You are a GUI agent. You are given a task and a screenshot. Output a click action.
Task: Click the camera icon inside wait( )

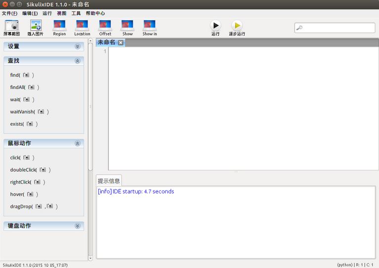click(26, 100)
